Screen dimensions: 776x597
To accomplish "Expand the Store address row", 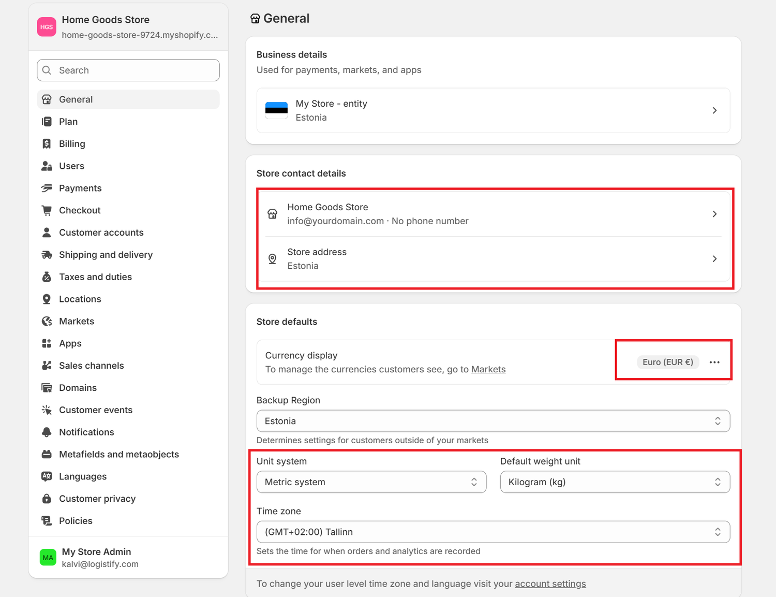I will tap(493, 259).
